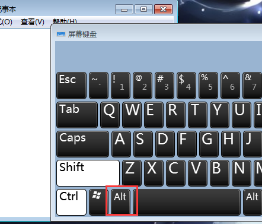This screenshot has height=224, width=262.
Task: Toggle the Caps lock key
Action: point(82,144)
